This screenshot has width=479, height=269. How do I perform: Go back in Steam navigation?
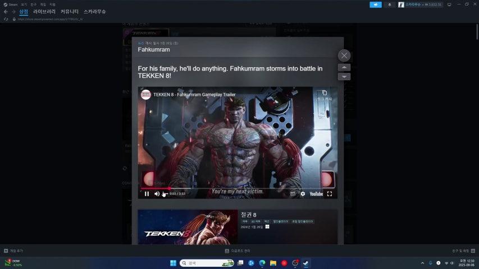[6, 12]
